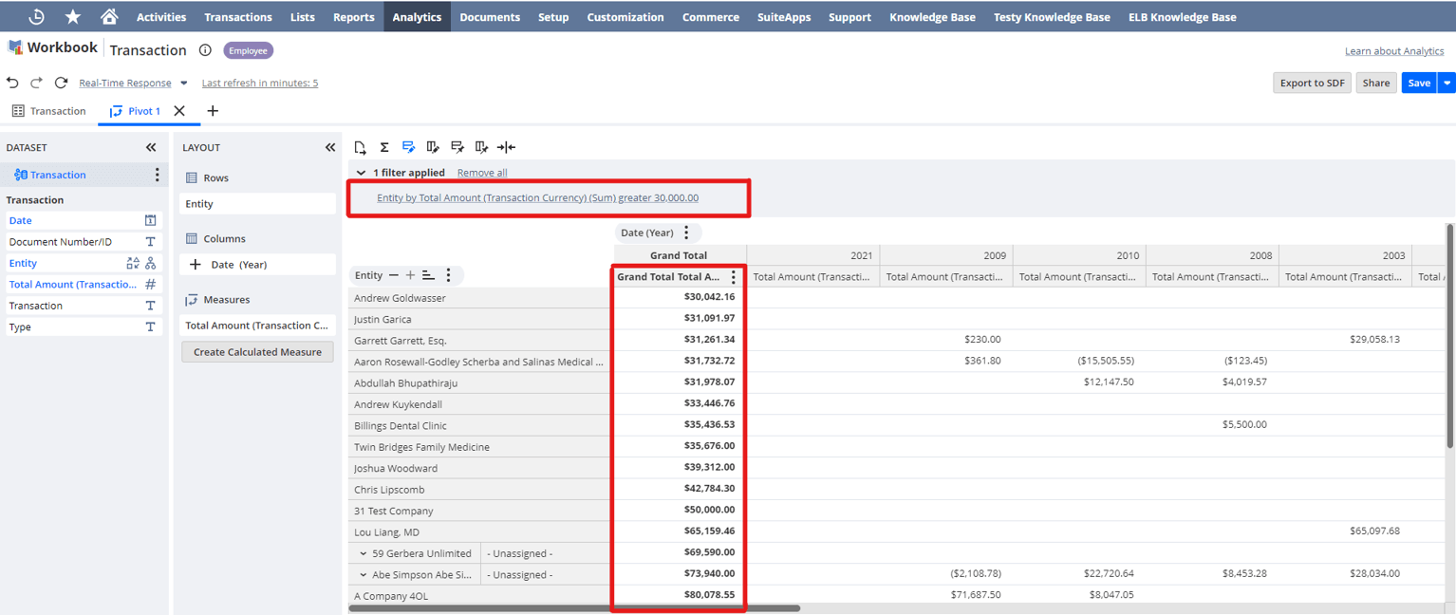The height and width of the screenshot is (615, 1456).
Task: Click the vertical scrollbar of pivot table
Action: click(1449, 336)
